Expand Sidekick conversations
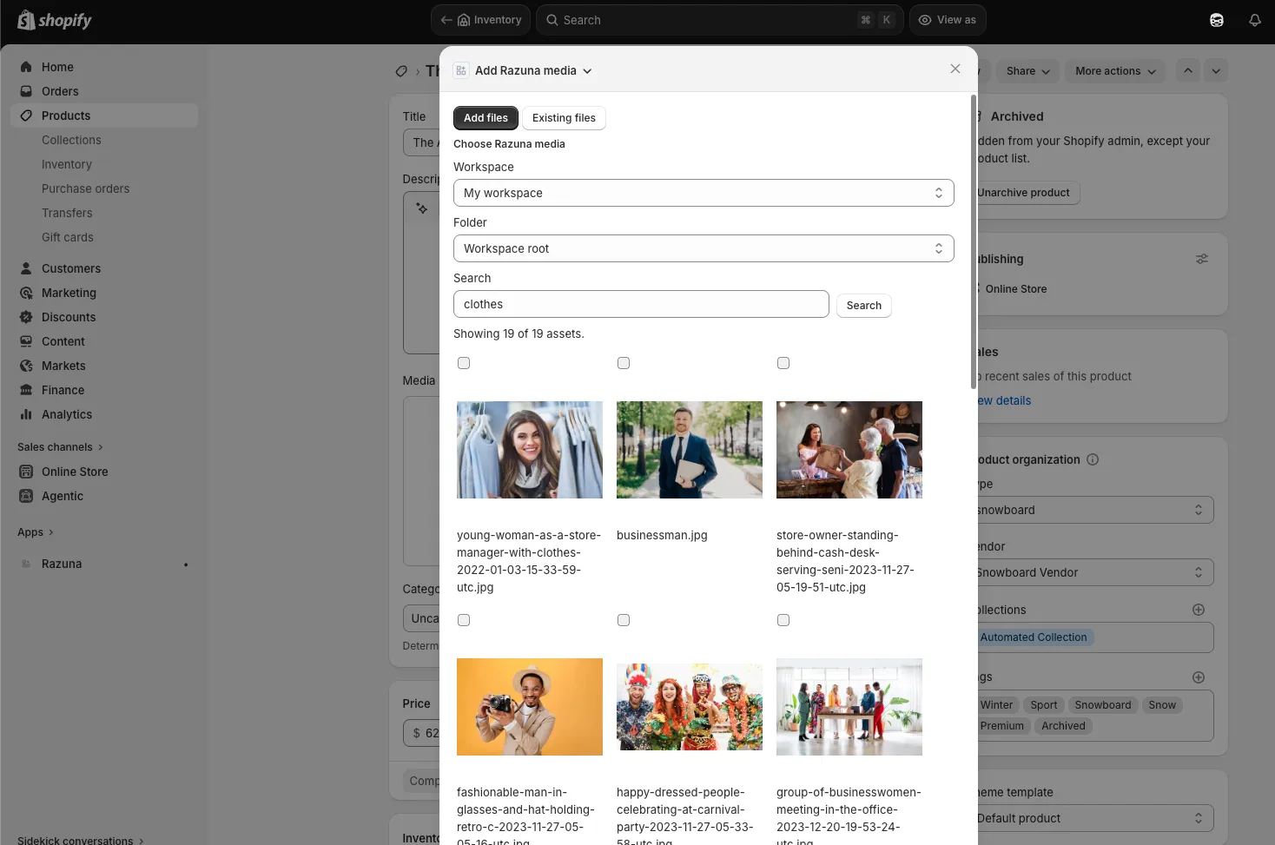Image resolution: width=1275 pixels, height=845 pixels. [x=81, y=841]
